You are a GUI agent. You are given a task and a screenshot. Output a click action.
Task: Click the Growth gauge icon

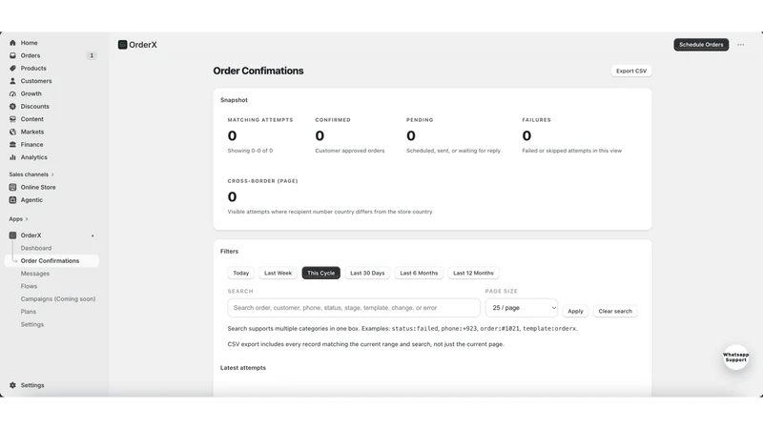click(12, 93)
